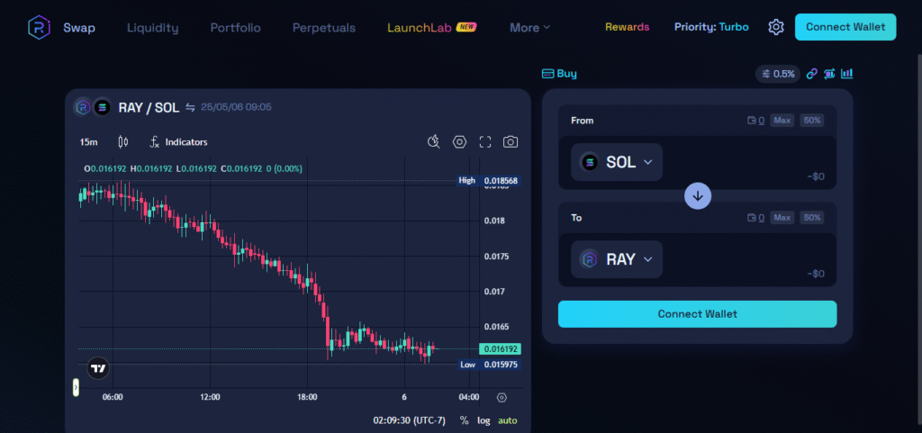
Task: Toggle auto scale on the chart
Action: point(508,420)
